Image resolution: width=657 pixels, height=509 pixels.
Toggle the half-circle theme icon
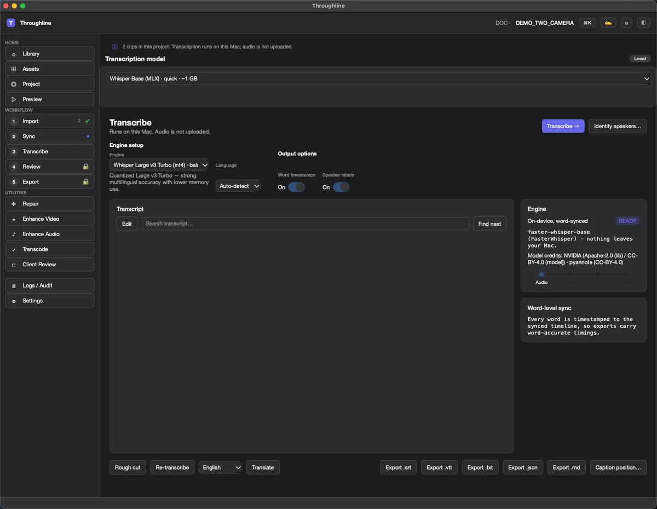pyautogui.click(x=643, y=23)
